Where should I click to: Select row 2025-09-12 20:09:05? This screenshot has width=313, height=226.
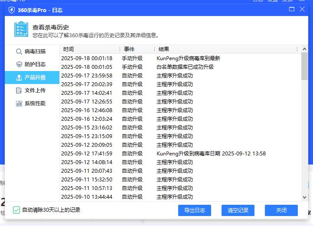[180, 145]
